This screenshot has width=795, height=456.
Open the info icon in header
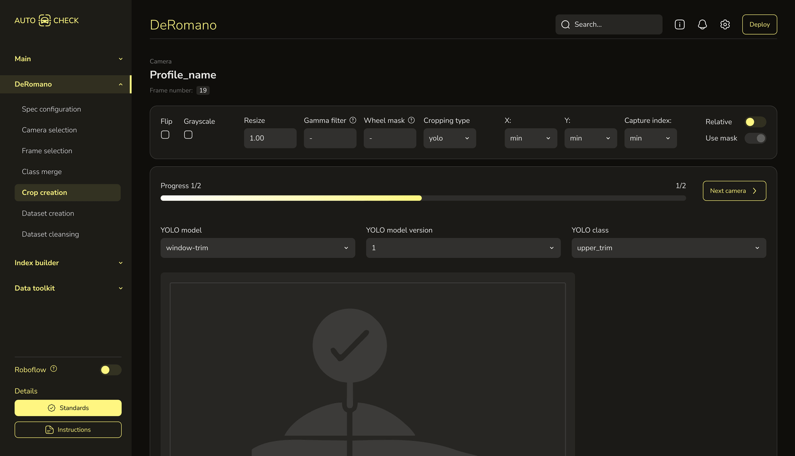(x=679, y=24)
